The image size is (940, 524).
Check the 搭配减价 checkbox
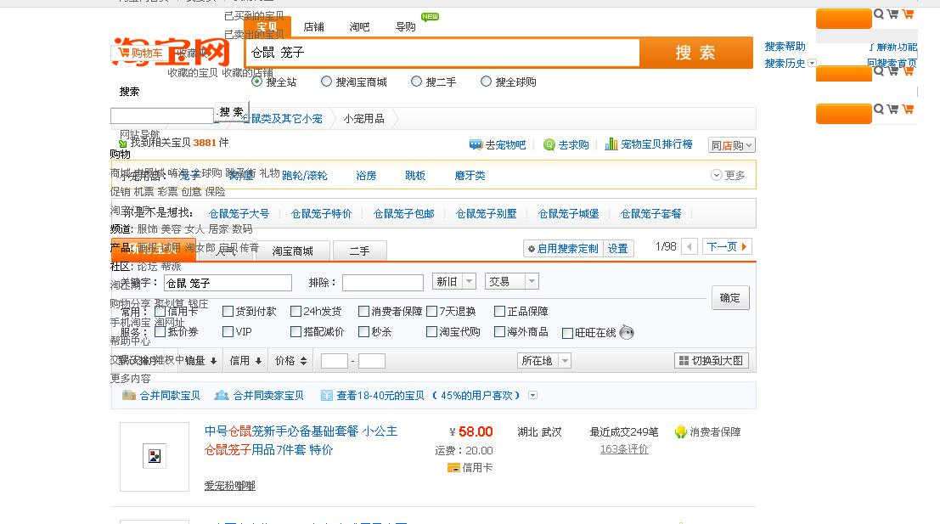(296, 331)
